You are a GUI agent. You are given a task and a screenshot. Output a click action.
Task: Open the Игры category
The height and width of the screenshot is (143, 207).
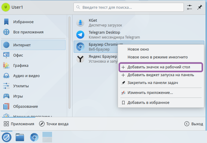point(18,96)
